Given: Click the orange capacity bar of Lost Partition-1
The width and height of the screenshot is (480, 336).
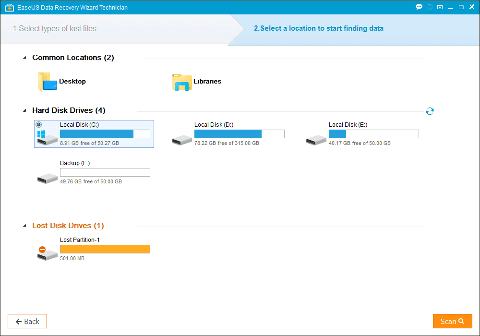Looking at the screenshot, I should 105,249.
